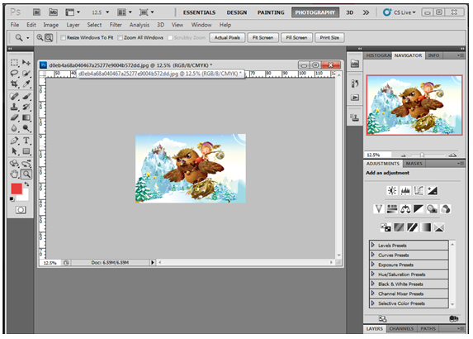Add a Vibrance adjustment
This screenshot has width=473, height=339.
[x=379, y=209]
